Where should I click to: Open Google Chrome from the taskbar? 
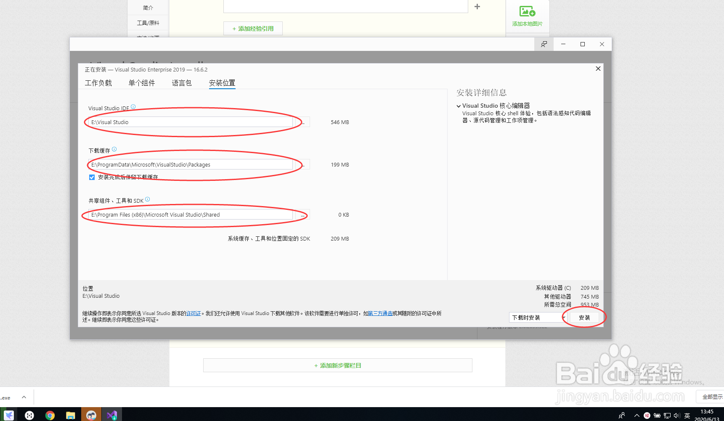(50, 416)
